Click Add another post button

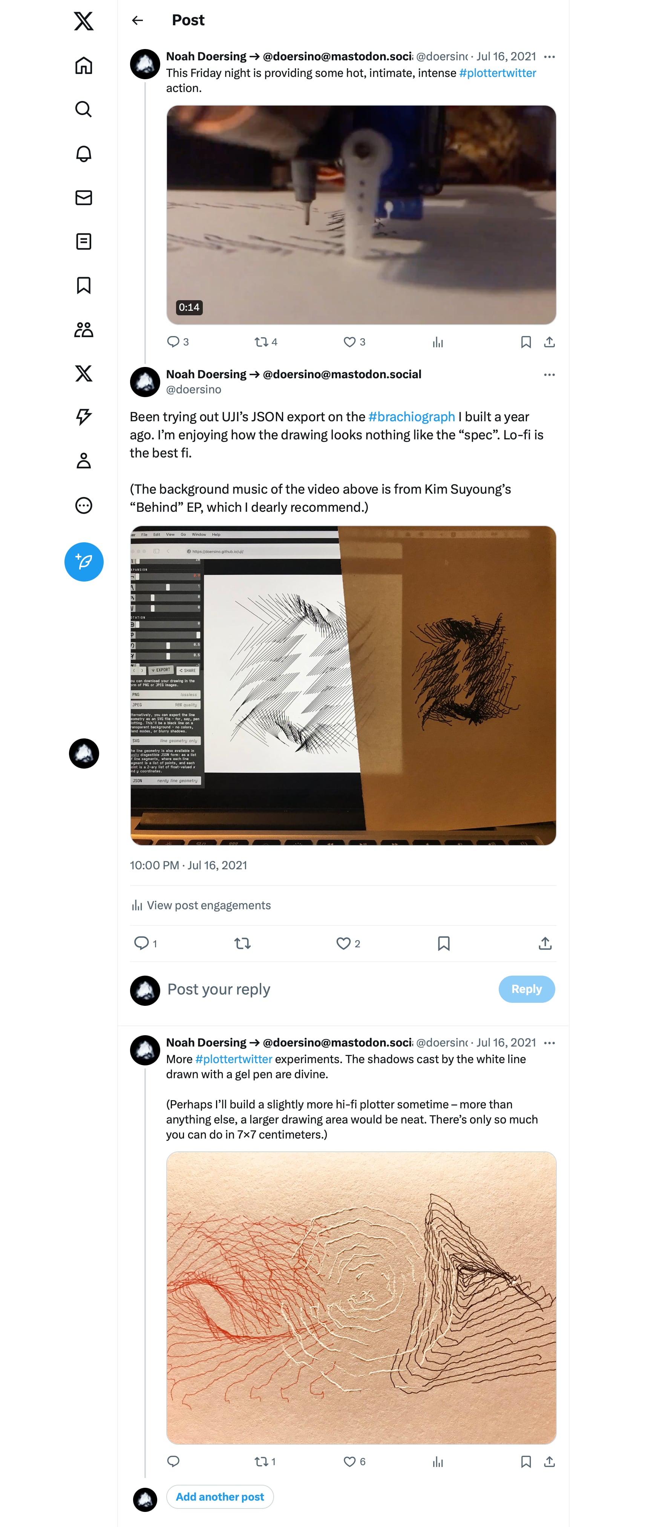pyautogui.click(x=220, y=1496)
